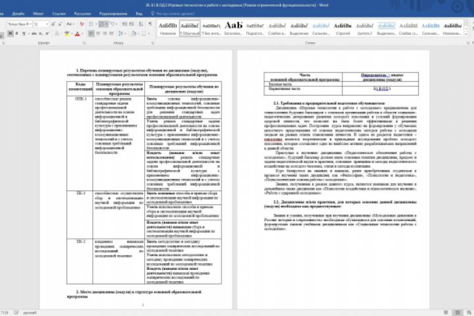Align text to the left
This screenshot has width=474, height=316.
point(92,34)
